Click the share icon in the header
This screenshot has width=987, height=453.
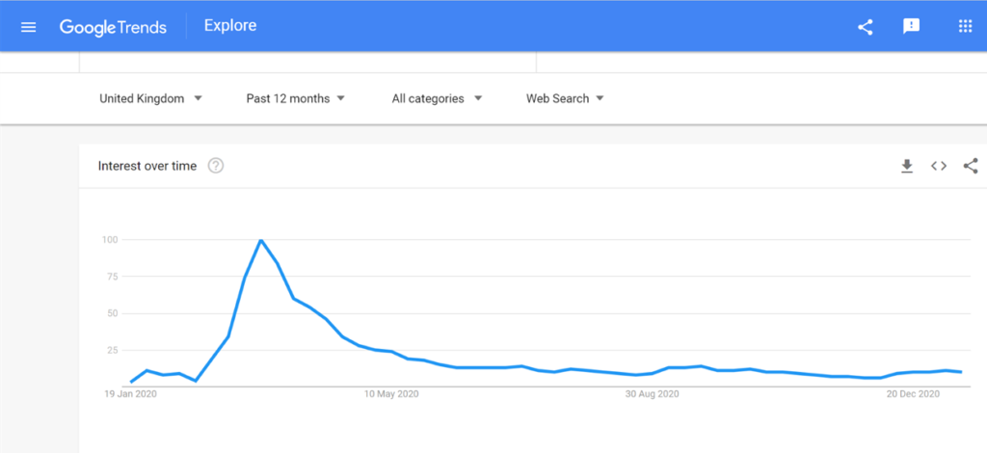pyautogui.click(x=866, y=27)
